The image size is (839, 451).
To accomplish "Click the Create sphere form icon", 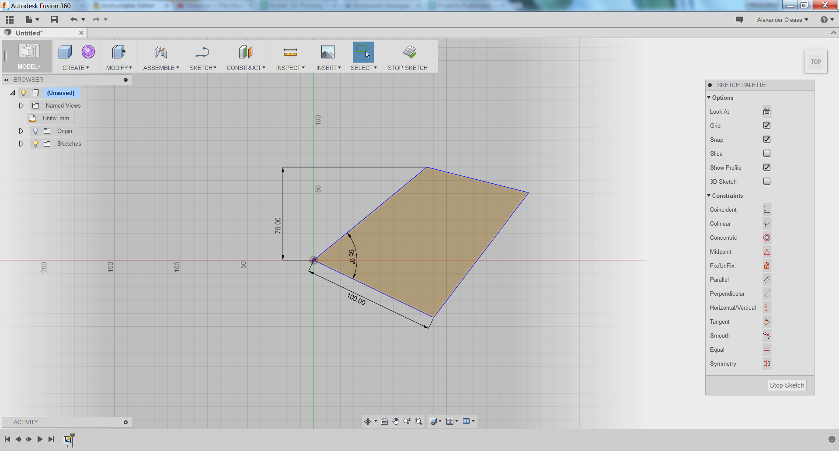I will click(88, 52).
